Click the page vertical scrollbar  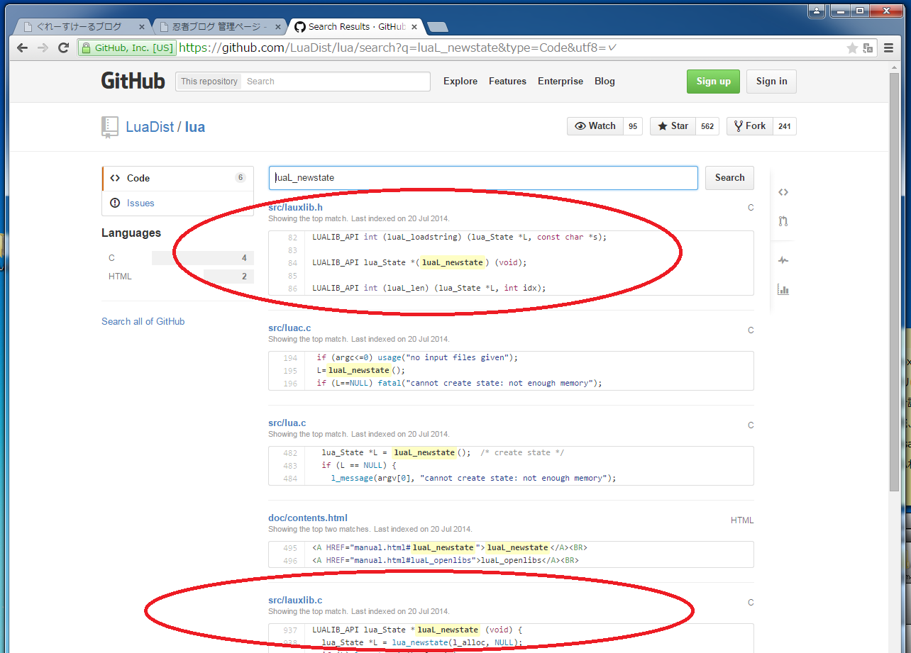[x=894, y=284]
